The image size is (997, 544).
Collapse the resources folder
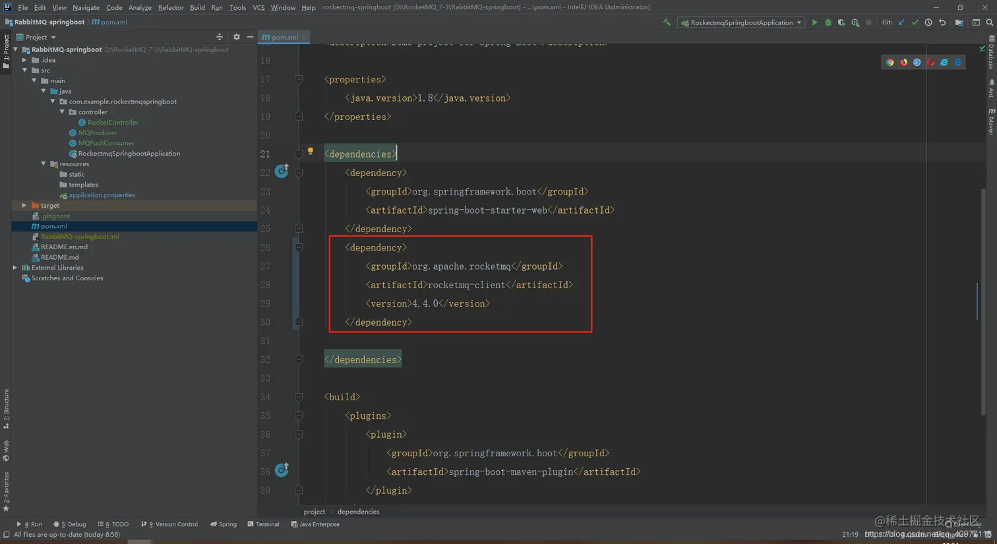point(44,164)
